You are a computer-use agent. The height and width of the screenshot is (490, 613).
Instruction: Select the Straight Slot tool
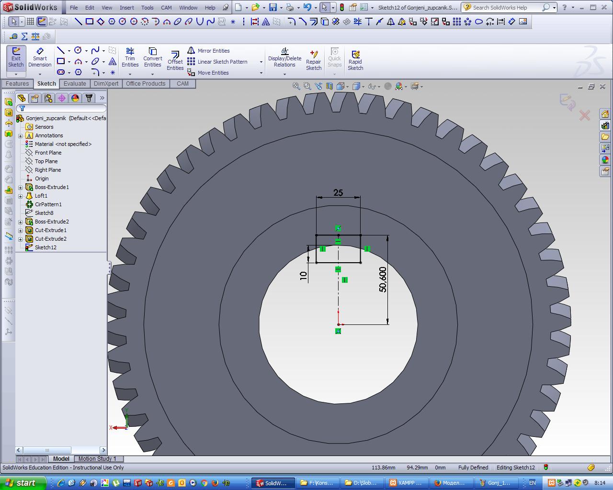pyautogui.click(x=61, y=72)
